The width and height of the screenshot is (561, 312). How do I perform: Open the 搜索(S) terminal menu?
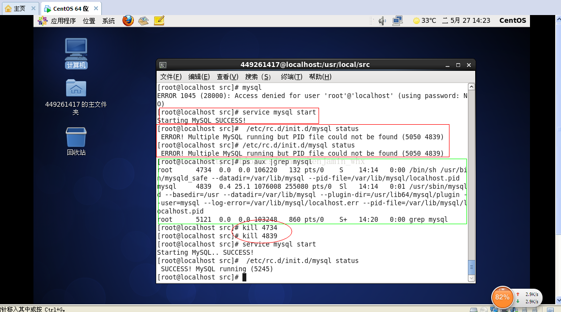tap(258, 77)
